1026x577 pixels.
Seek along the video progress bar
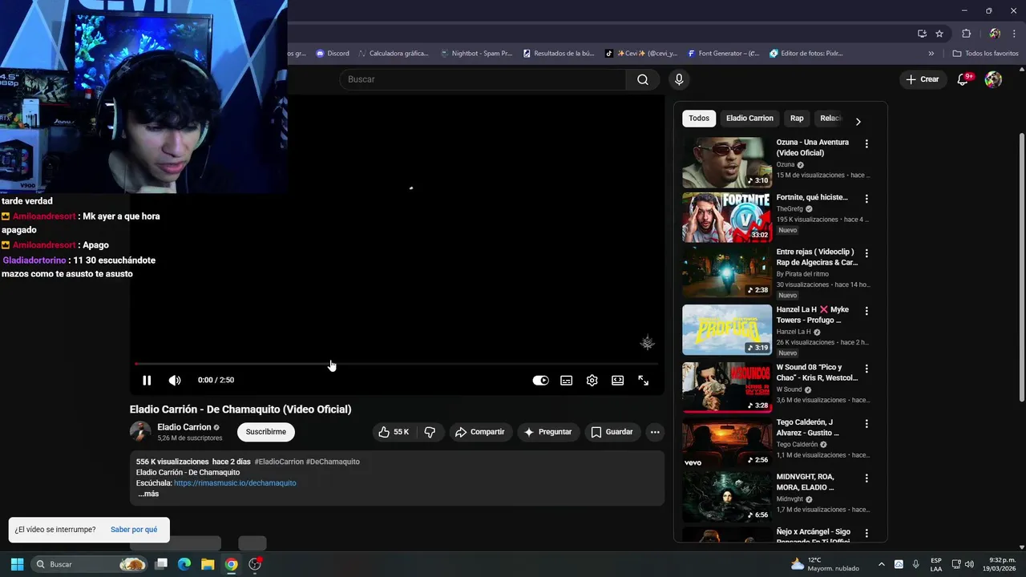click(397, 364)
